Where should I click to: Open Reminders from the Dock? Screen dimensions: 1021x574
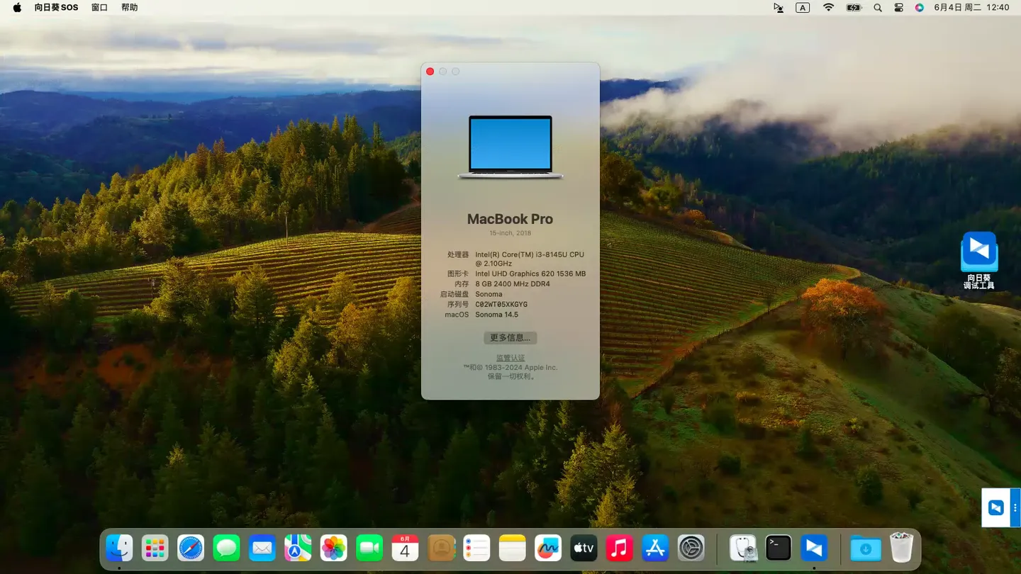476,548
